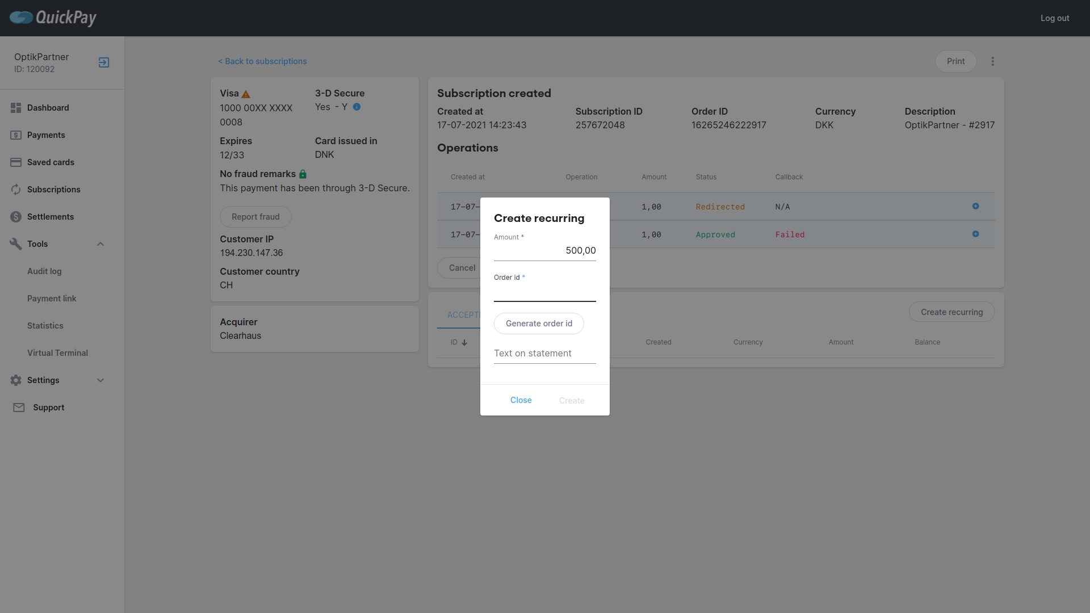
Task: Click plus icon on Redirected operation row
Action: point(975,207)
